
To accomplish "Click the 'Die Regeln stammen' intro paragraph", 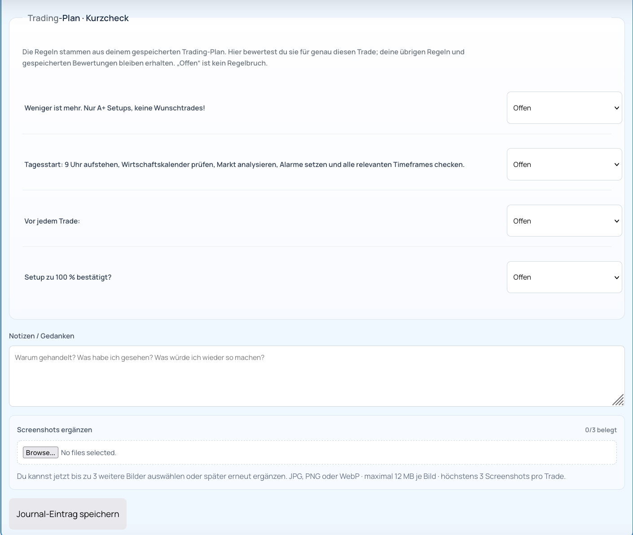I will coord(243,57).
